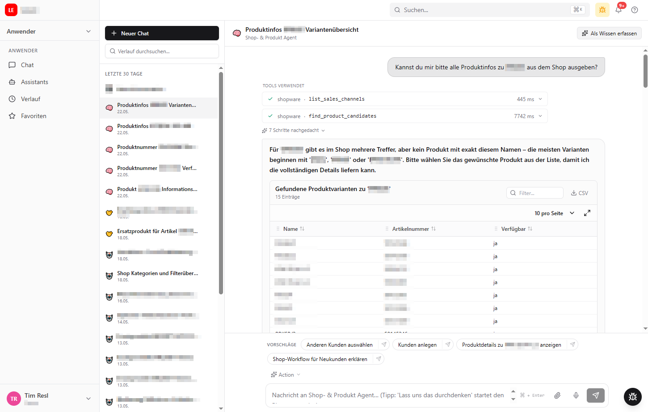648x412 pixels.
Task: Expand the find_product_candidates tool row
Action: 404,116
